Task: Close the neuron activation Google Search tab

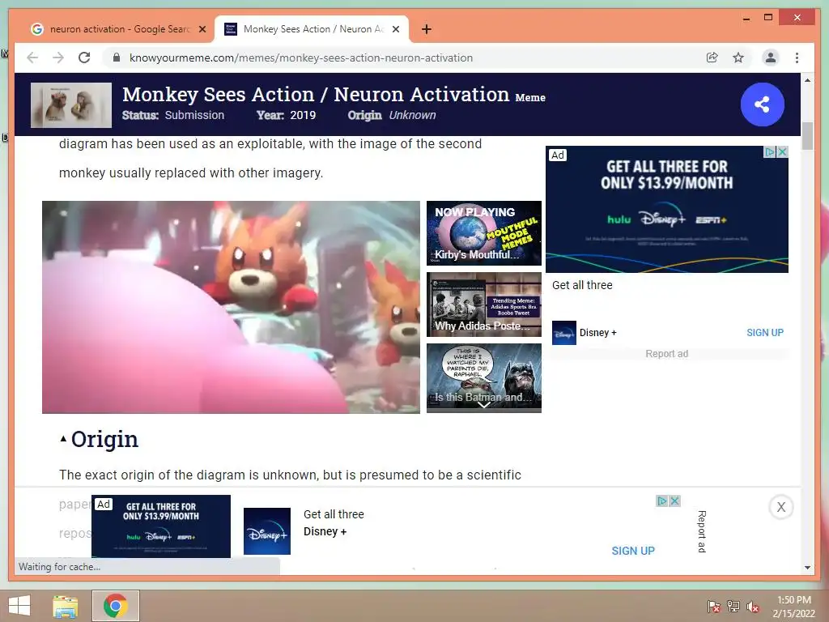Action: pos(202,29)
